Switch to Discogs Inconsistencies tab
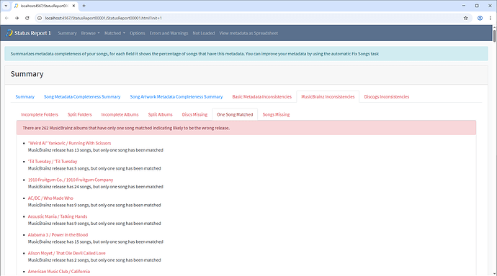The height and width of the screenshot is (276, 497). 386,97
